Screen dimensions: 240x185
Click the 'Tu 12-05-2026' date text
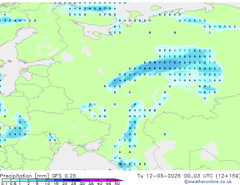pyautogui.click(x=159, y=176)
